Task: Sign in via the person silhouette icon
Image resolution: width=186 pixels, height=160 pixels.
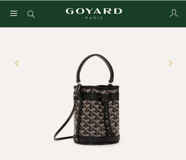Action: (x=174, y=13)
